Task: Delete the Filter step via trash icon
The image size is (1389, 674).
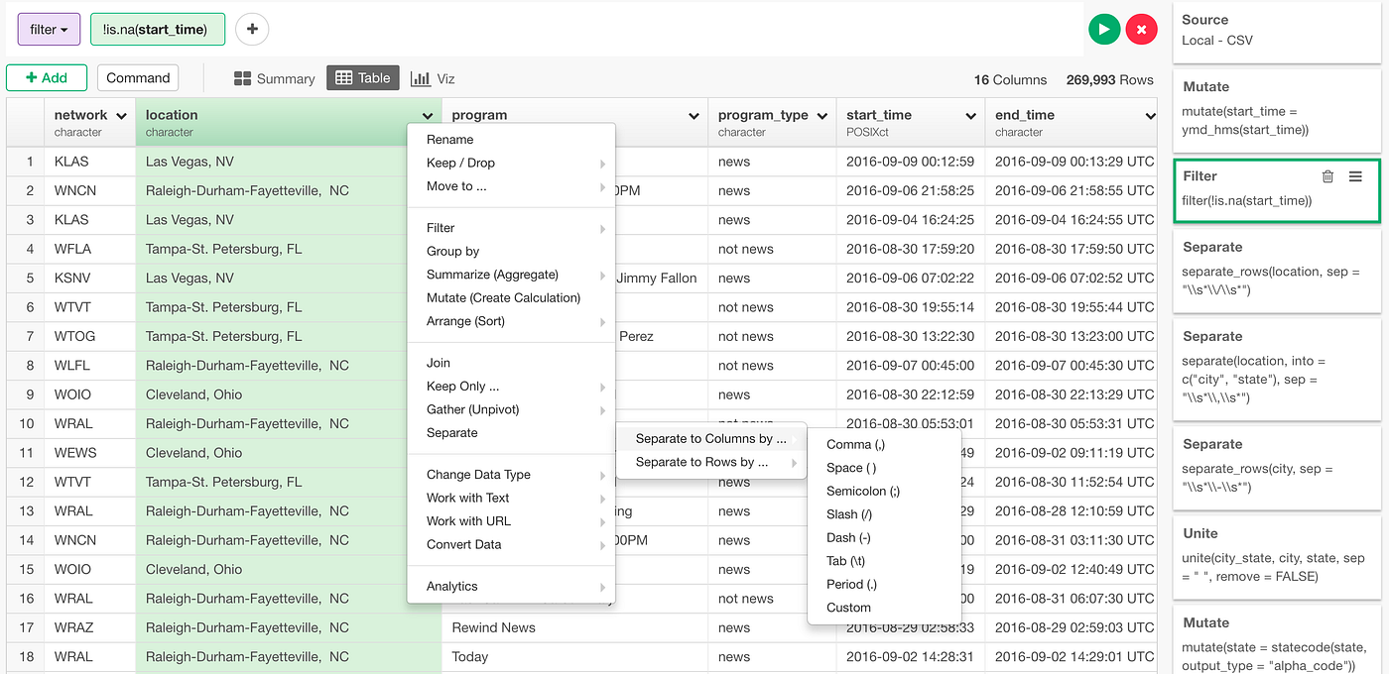Action: coord(1327,176)
